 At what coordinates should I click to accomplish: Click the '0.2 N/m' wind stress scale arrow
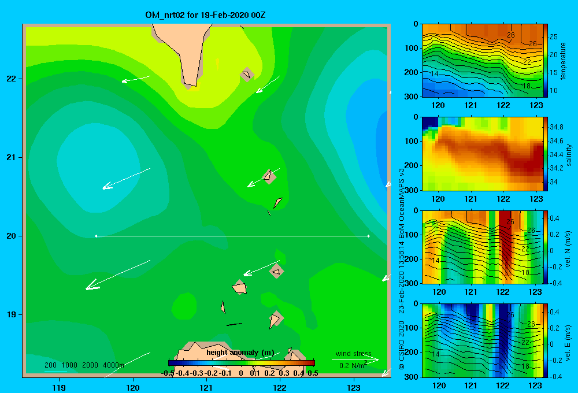[355, 360]
